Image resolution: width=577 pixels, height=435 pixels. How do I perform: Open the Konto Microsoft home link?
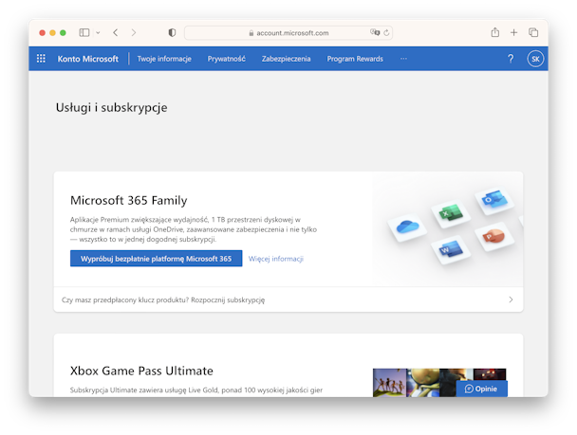pyautogui.click(x=88, y=59)
